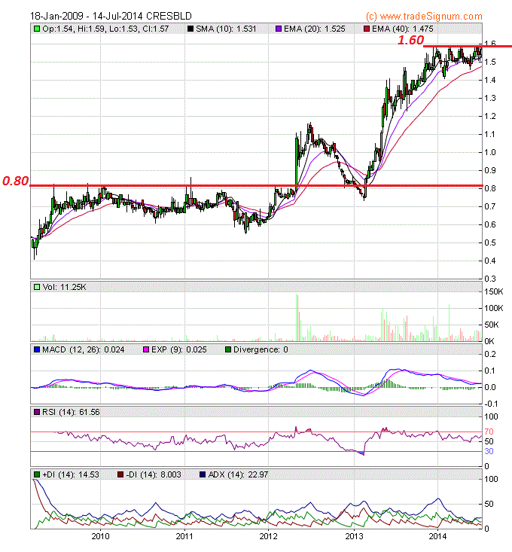Click the 0.5 price axis label
512x552 pixels.
coord(490,242)
